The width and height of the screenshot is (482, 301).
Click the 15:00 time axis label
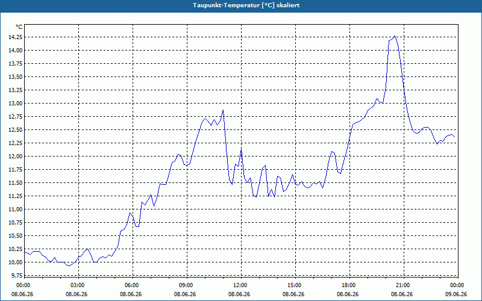pyautogui.click(x=295, y=285)
